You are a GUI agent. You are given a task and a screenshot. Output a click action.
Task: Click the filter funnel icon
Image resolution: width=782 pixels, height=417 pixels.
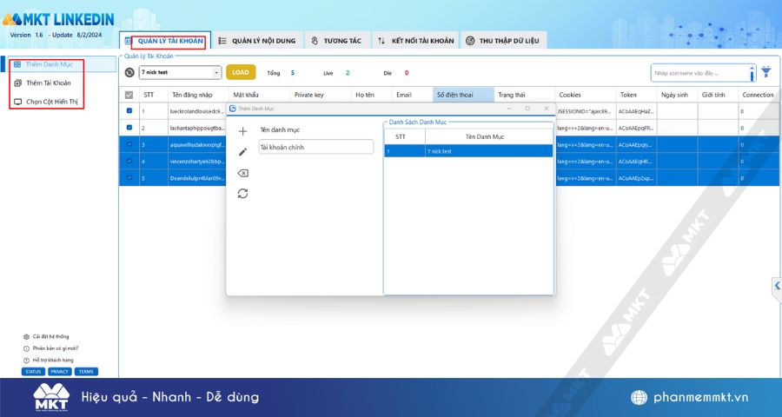(766, 72)
